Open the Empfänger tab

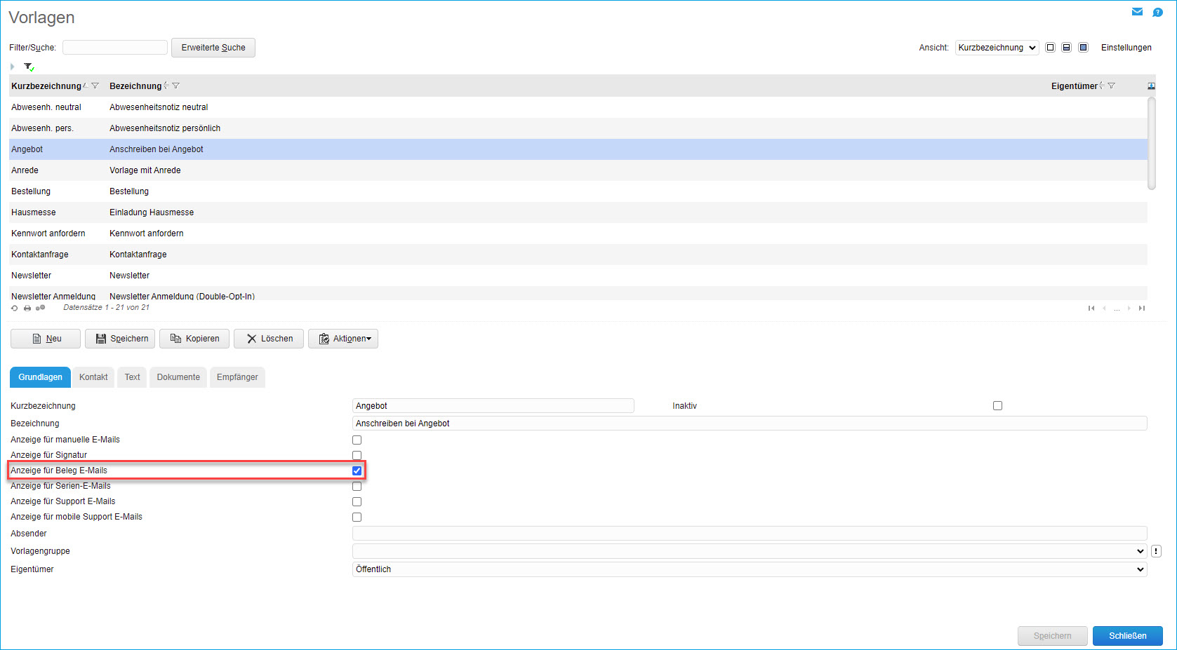(x=237, y=377)
